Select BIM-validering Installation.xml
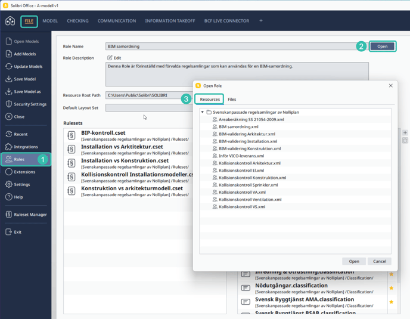Image resolution: width=410 pixels, height=319 pixels. click(248, 141)
